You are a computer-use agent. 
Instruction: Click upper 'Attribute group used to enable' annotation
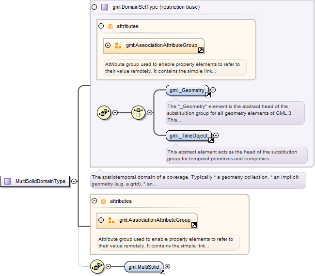pos(175,67)
